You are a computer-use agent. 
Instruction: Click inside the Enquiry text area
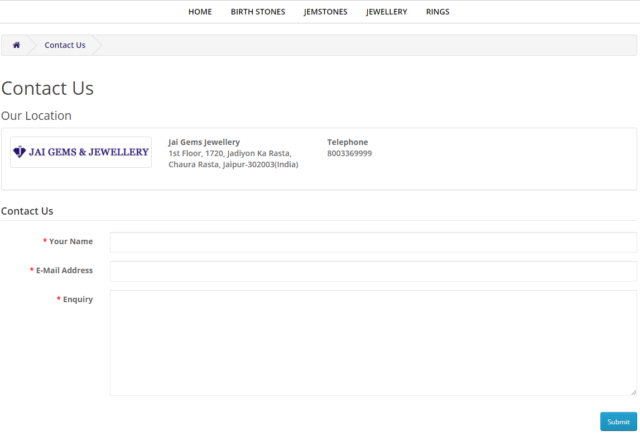point(373,343)
